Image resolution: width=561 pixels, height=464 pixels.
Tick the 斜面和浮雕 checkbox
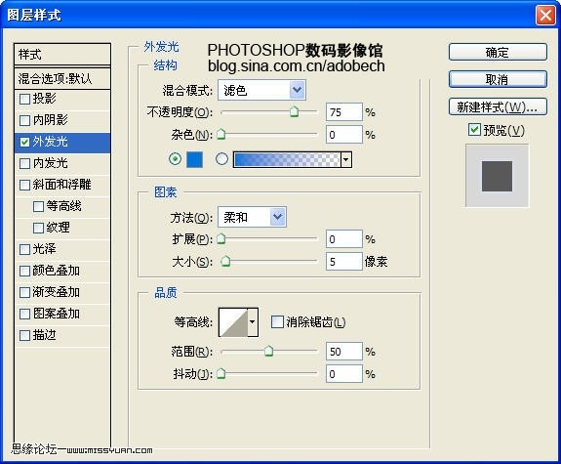coord(24,186)
